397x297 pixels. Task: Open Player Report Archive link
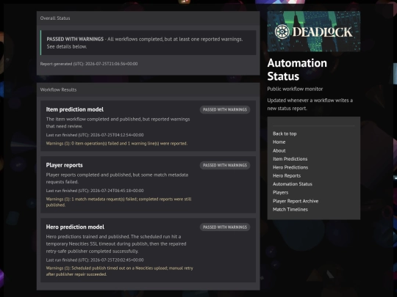[x=296, y=201]
